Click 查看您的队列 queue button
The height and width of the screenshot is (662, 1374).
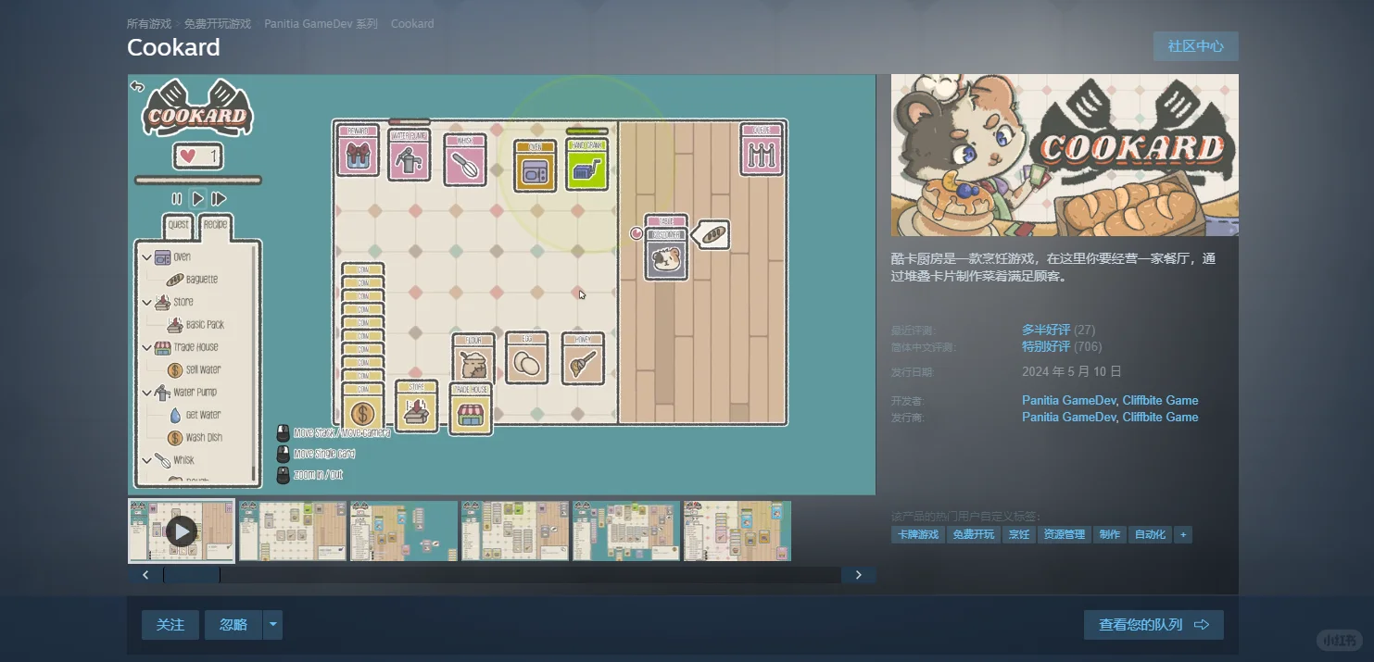pyautogui.click(x=1153, y=625)
